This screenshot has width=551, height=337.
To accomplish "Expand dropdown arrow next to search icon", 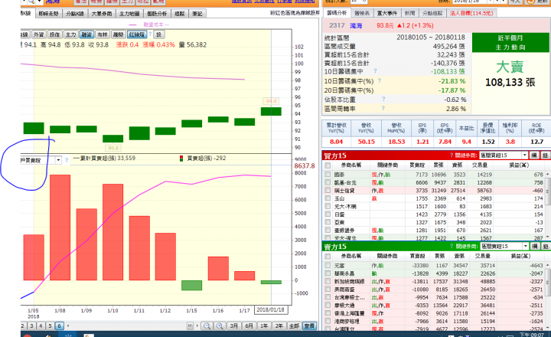I will [39, 2].
